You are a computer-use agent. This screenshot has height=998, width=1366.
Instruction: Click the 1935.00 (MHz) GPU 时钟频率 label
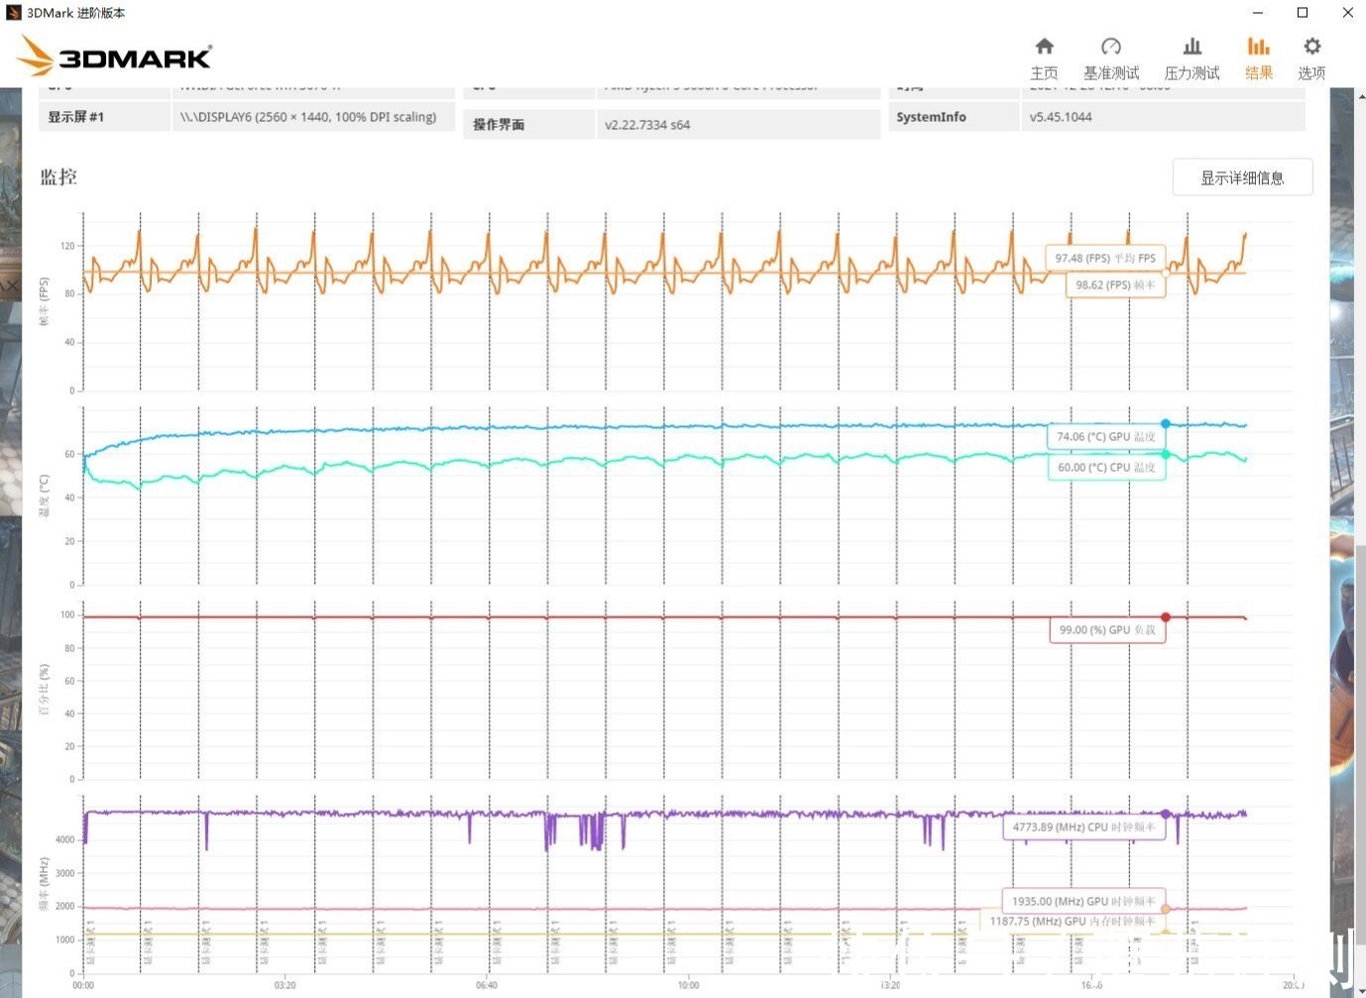pyautogui.click(x=1083, y=901)
